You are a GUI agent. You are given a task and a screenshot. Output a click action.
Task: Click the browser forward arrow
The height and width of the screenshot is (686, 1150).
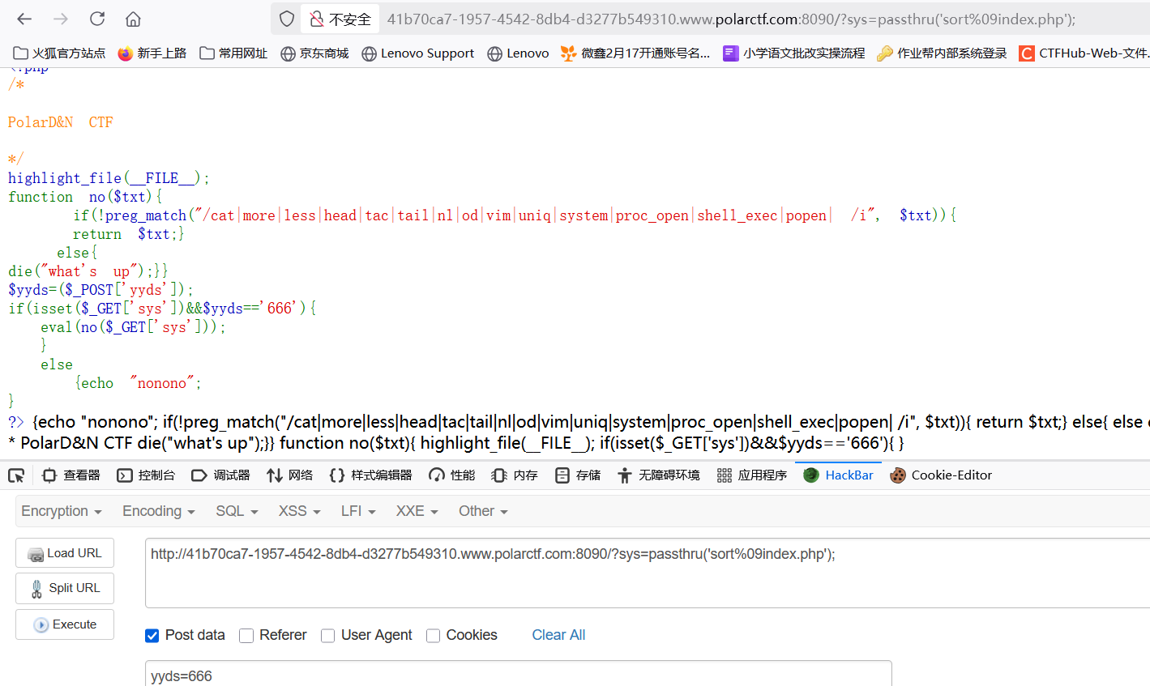pyautogui.click(x=61, y=19)
